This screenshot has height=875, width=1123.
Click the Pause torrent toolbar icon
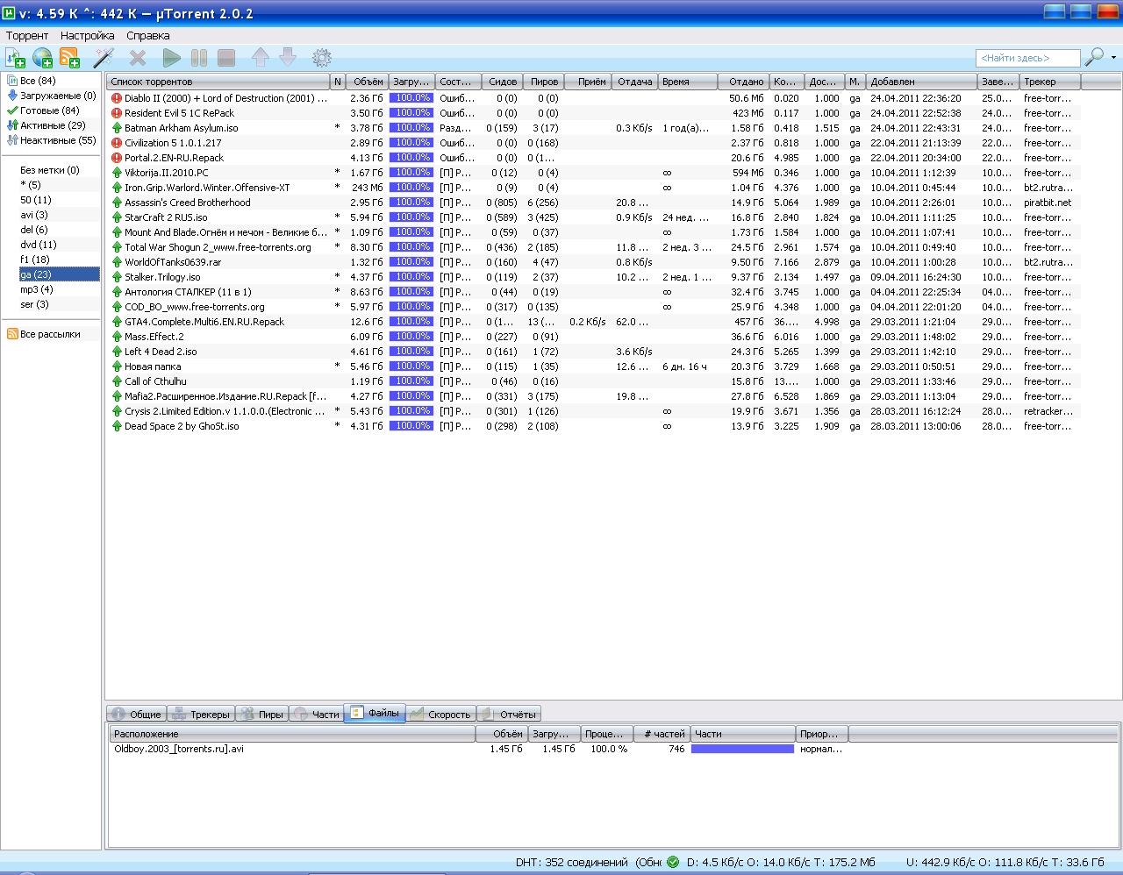[x=199, y=58]
